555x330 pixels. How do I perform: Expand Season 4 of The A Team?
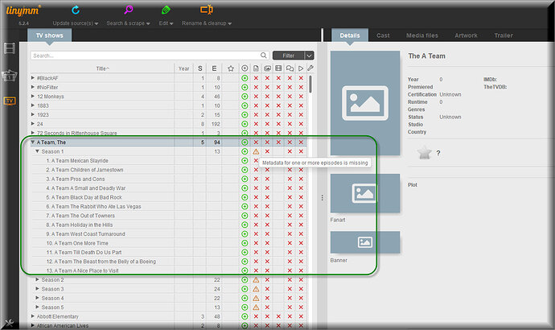(37, 298)
